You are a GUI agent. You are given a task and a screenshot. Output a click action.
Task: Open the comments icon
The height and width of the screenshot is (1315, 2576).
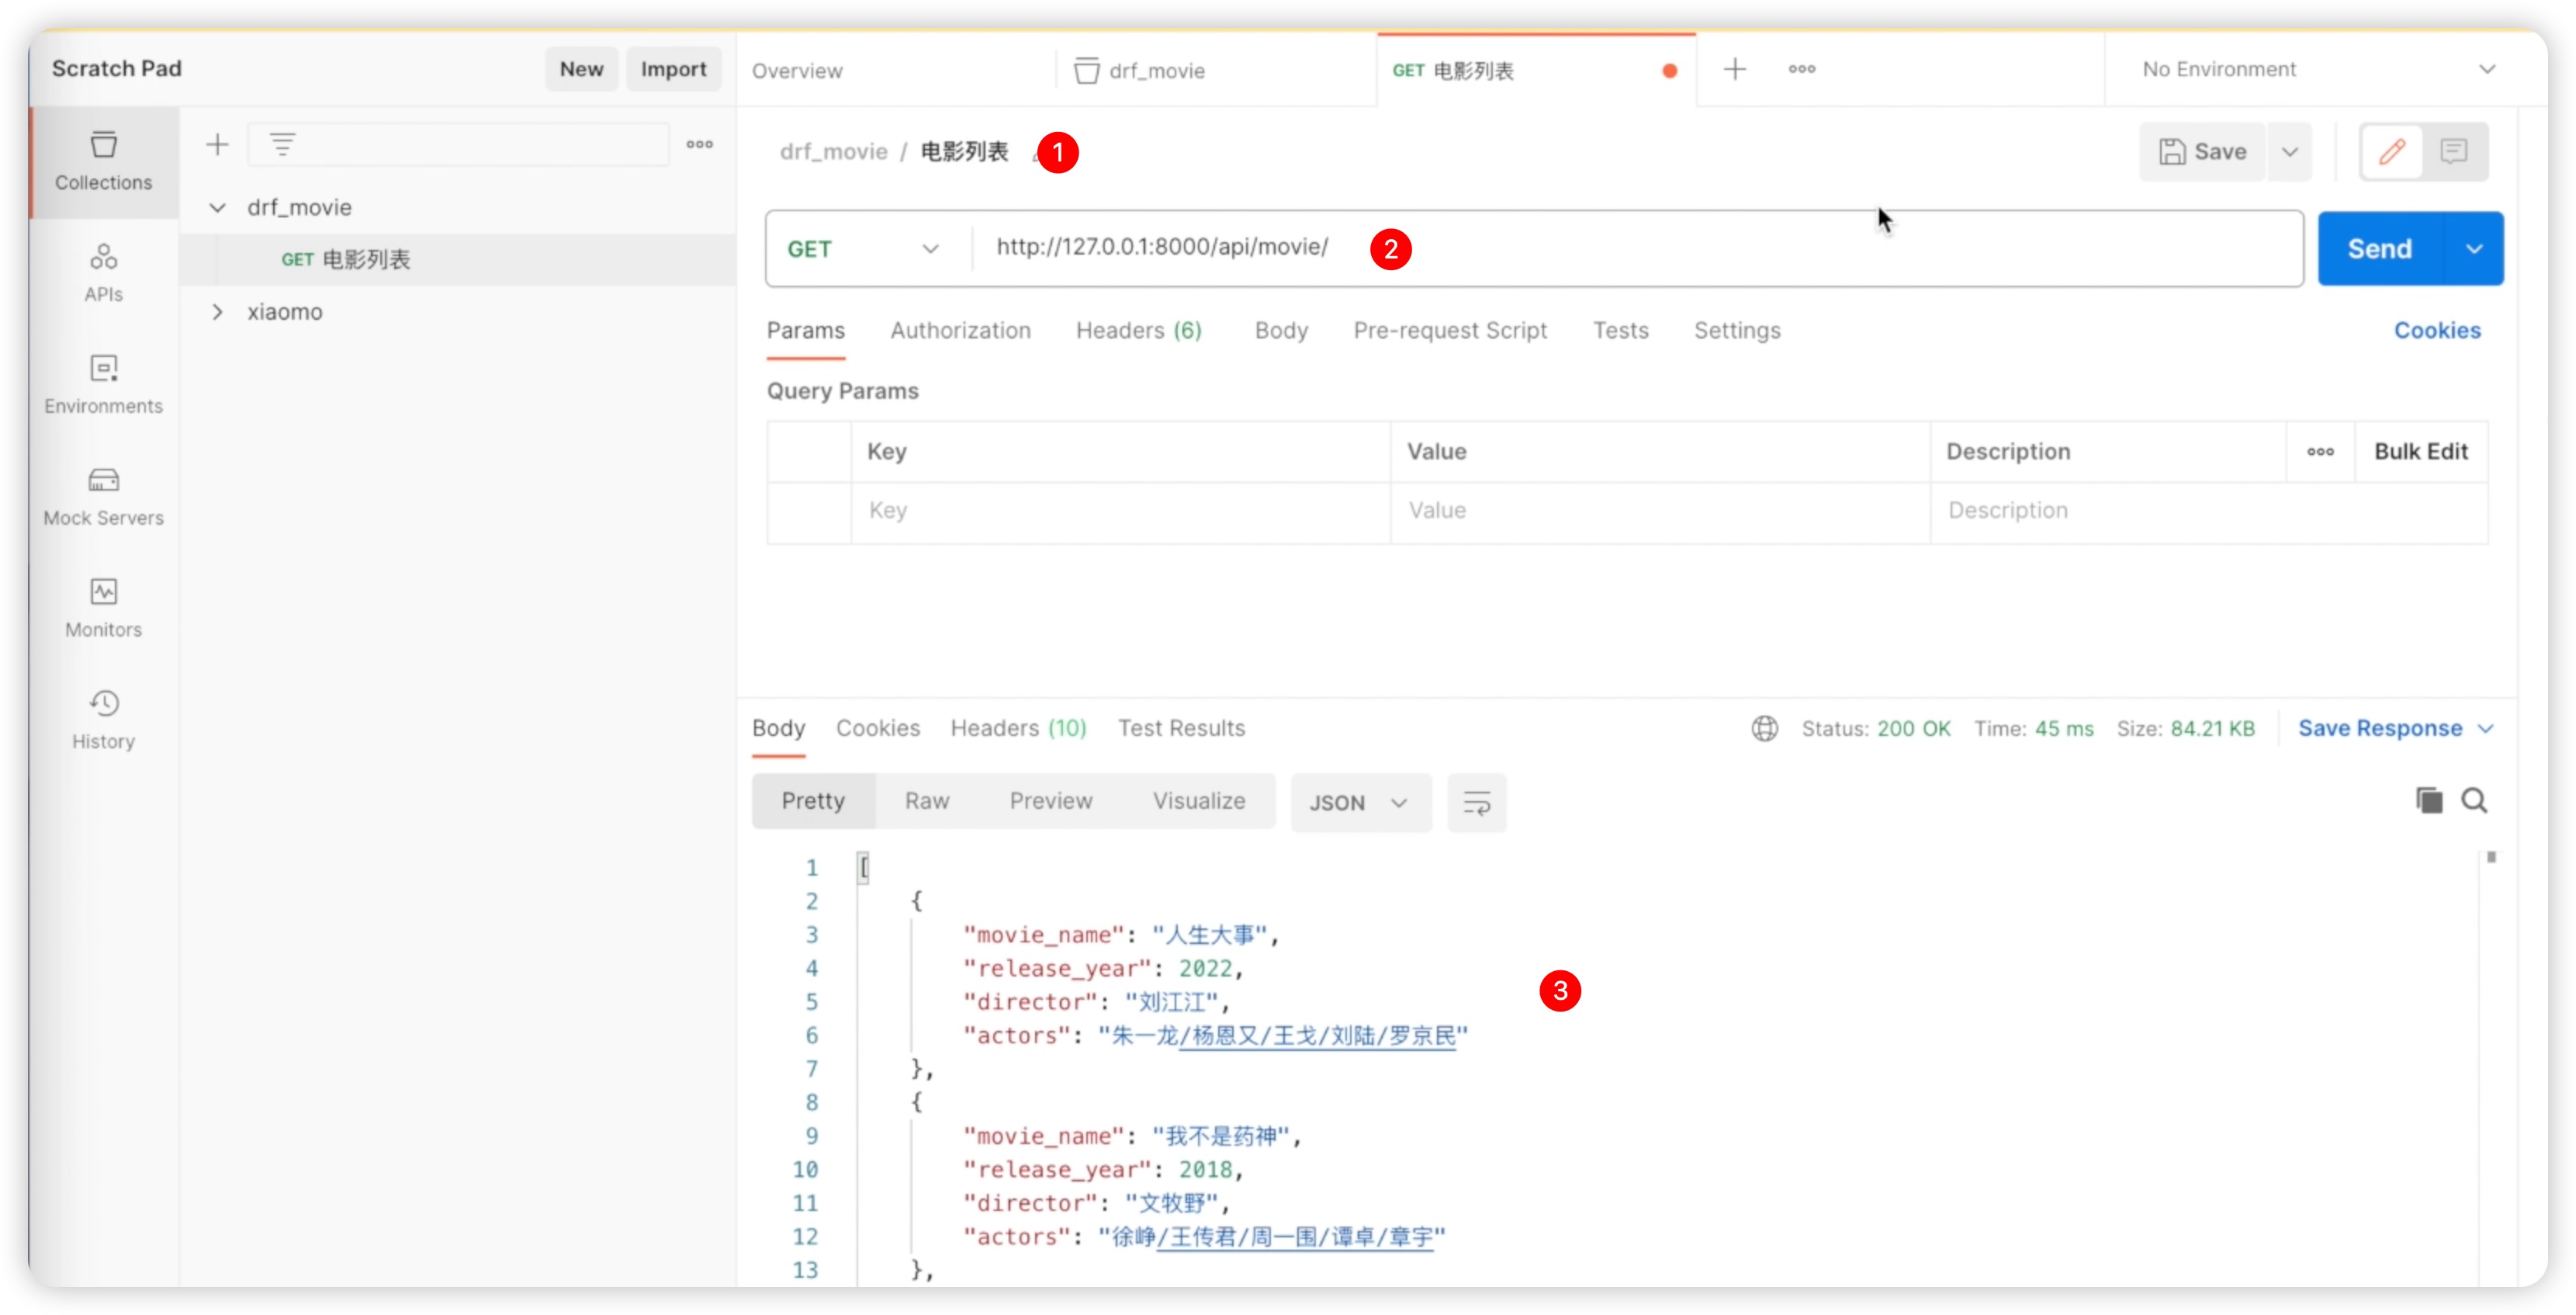tap(2454, 151)
